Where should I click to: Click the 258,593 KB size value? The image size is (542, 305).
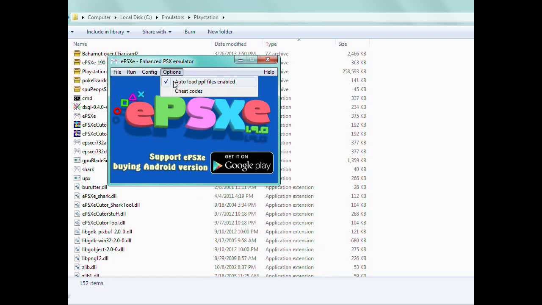(x=354, y=72)
